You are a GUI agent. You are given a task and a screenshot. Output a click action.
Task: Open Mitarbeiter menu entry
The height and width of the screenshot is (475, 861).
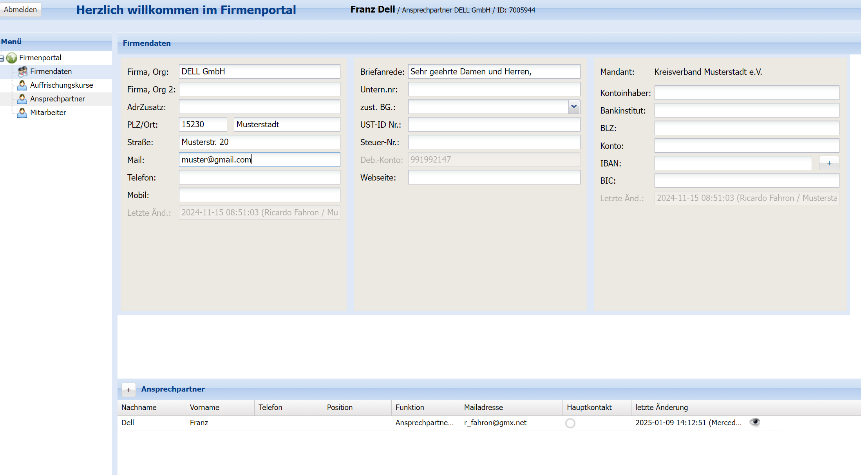48,112
